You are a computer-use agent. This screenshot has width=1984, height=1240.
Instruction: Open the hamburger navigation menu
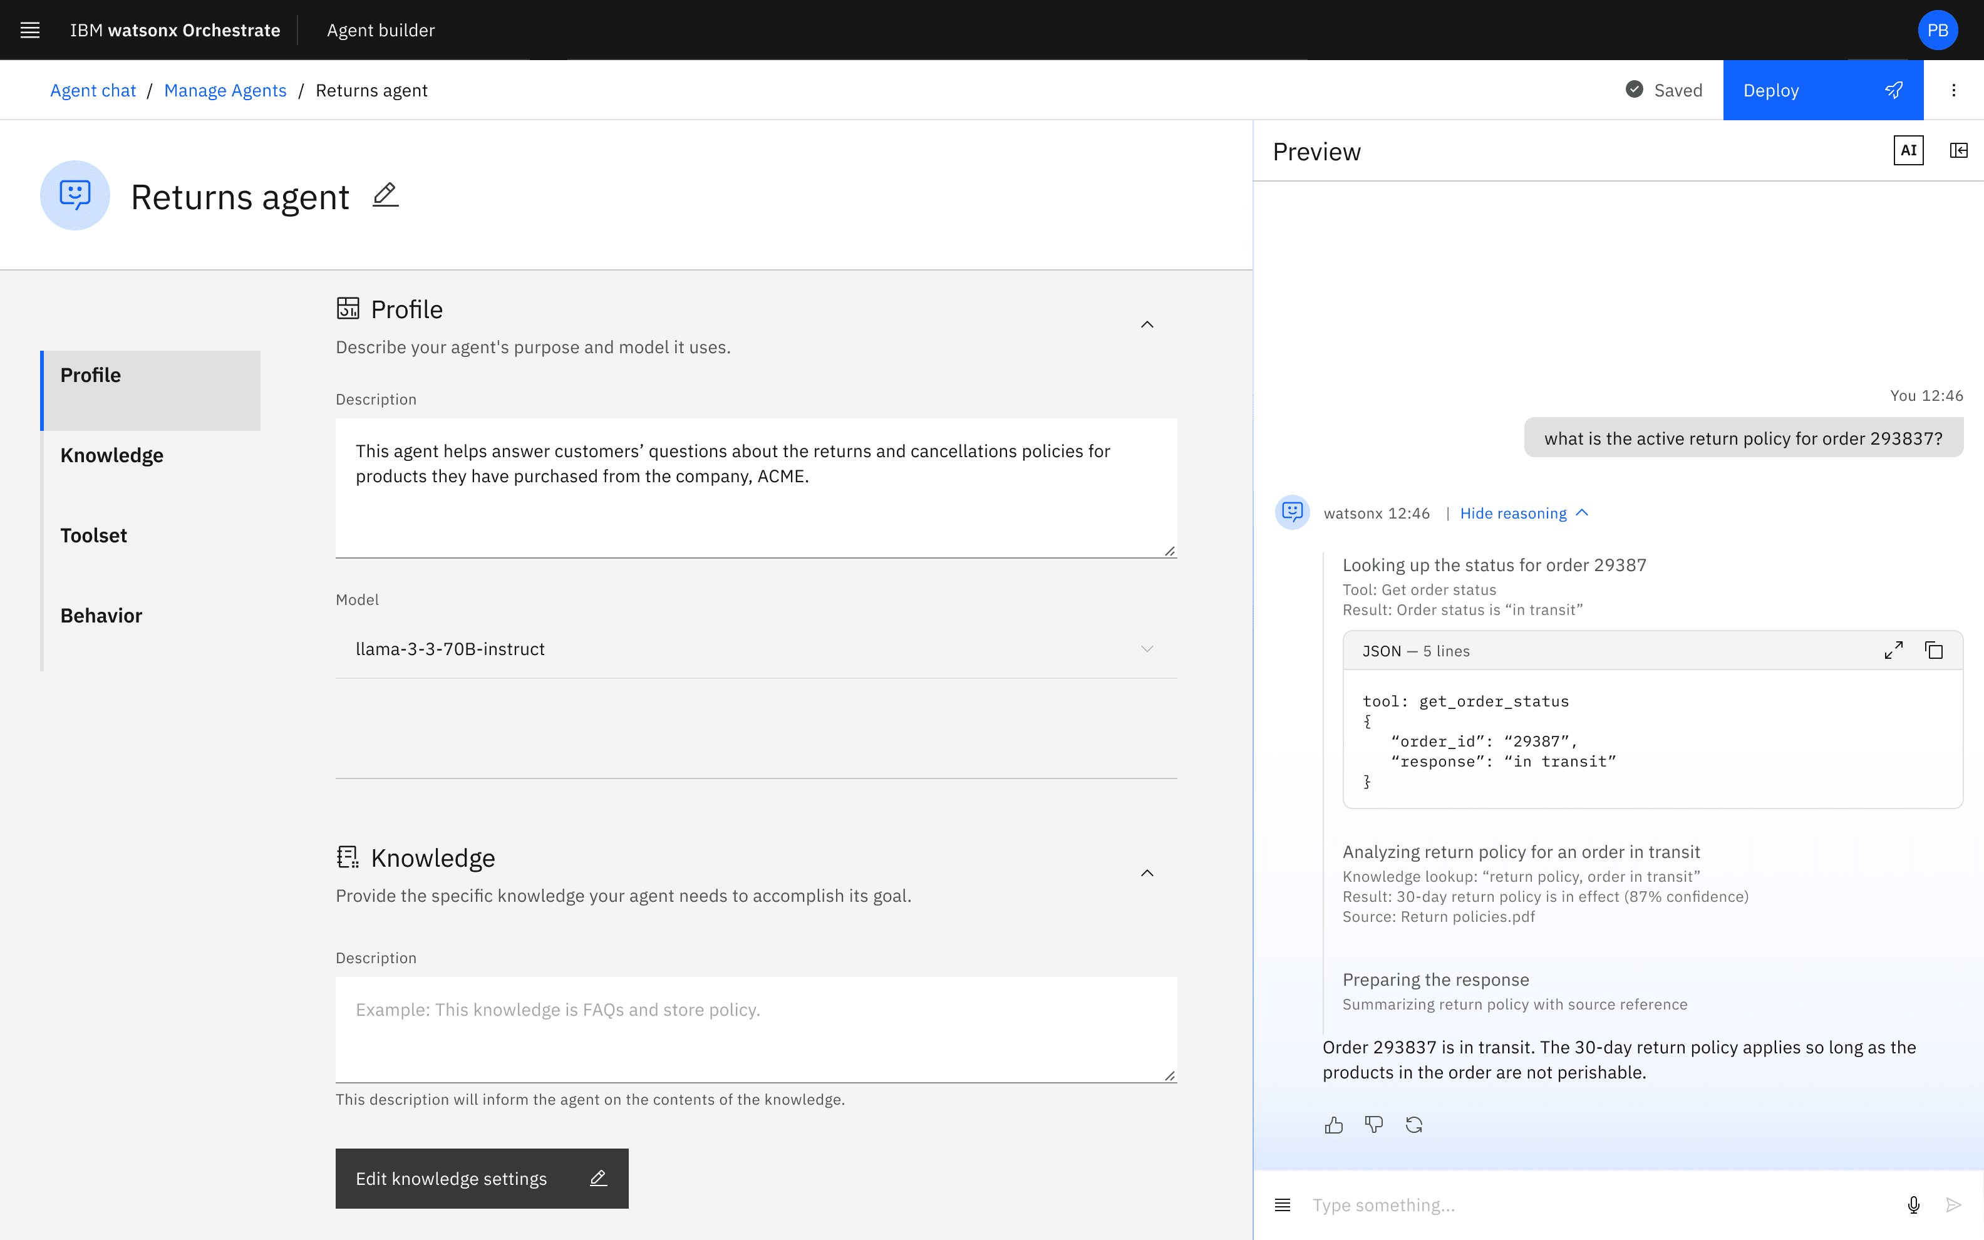30,30
